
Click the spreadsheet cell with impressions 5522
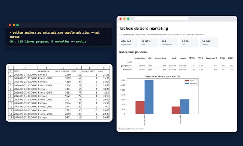click(x=63, y=96)
